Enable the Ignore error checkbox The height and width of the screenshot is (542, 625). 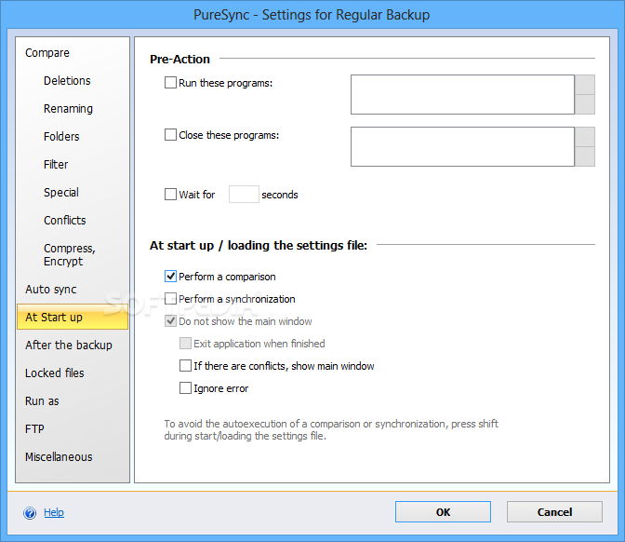pos(185,388)
